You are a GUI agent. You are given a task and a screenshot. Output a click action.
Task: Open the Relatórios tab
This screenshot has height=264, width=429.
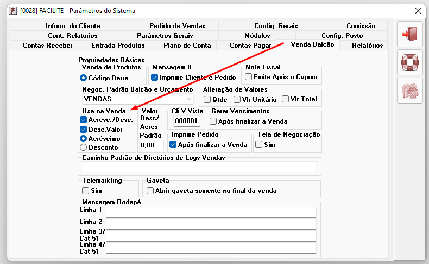coord(364,46)
